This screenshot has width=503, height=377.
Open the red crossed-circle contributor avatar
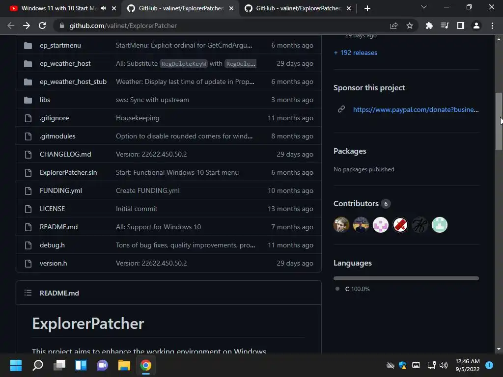pyautogui.click(x=400, y=225)
